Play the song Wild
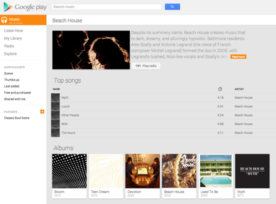This screenshot has height=204, width=276. [64, 124]
